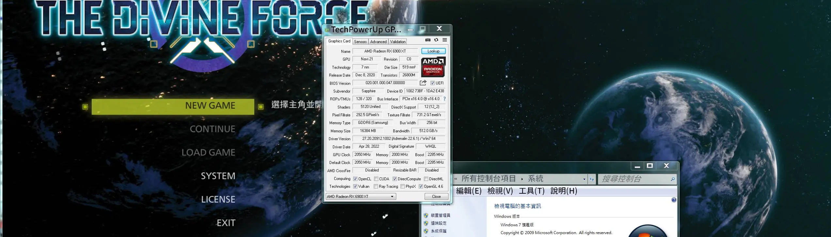831x237 pixels.
Task: Click the GPU-Z refresh icon
Action: click(436, 40)
